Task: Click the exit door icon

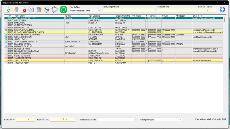Action: [x=39, y=10]
